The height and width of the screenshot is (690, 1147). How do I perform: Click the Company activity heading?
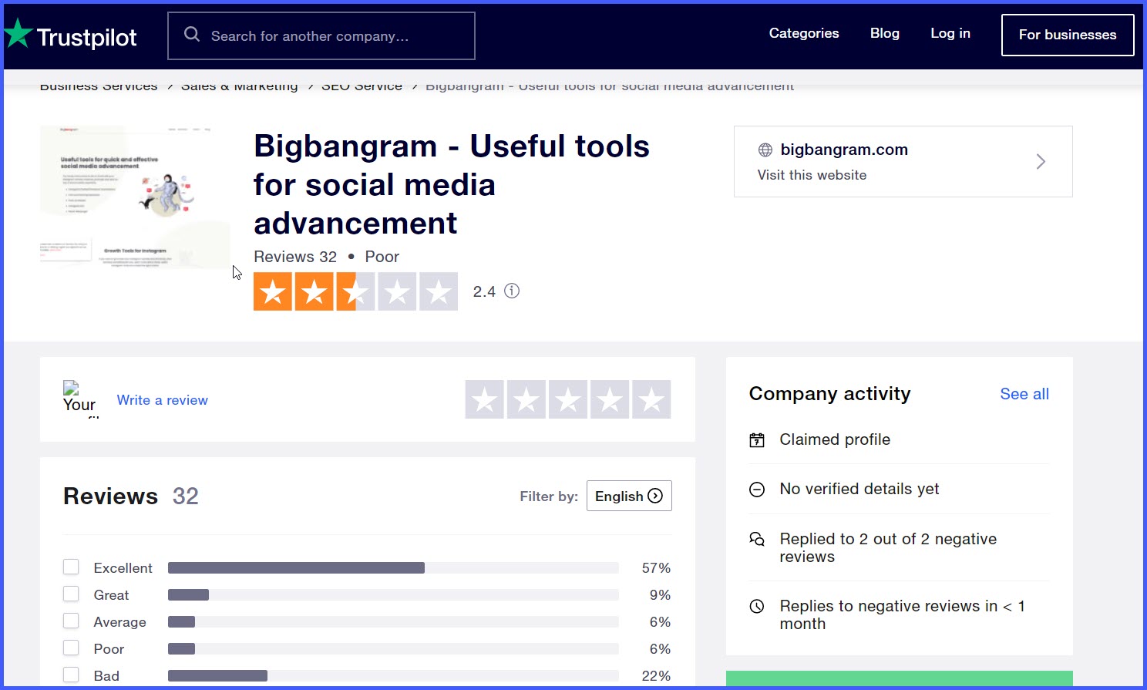830,394
